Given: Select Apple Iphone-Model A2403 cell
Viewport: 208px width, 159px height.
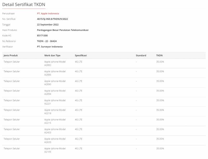Looking at the screenshot, I should [x=55, y=131].
